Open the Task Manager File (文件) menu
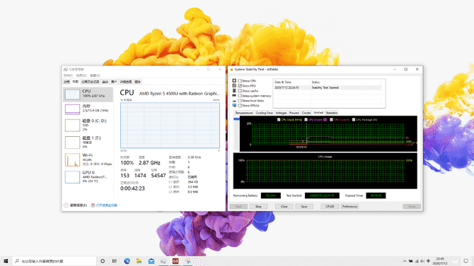Viewport: 474px width, 266px height. pyautogui.click(x=68, y=75)
